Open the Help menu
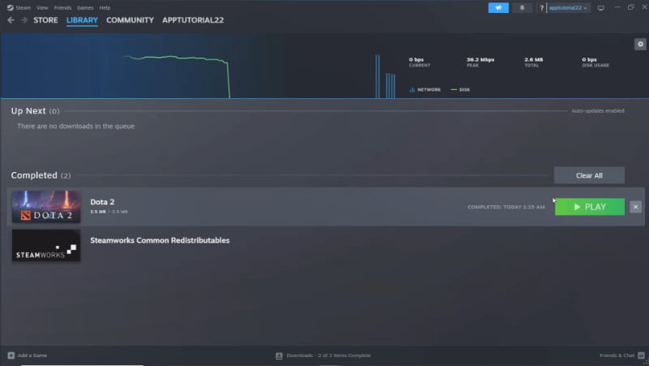 tap(105, 7)
